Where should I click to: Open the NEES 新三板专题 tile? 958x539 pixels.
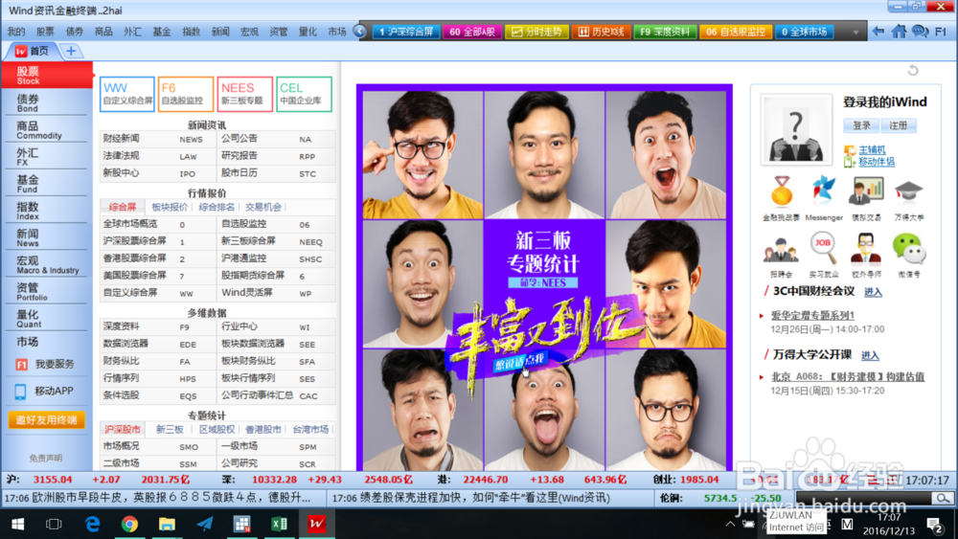point(245,94)
